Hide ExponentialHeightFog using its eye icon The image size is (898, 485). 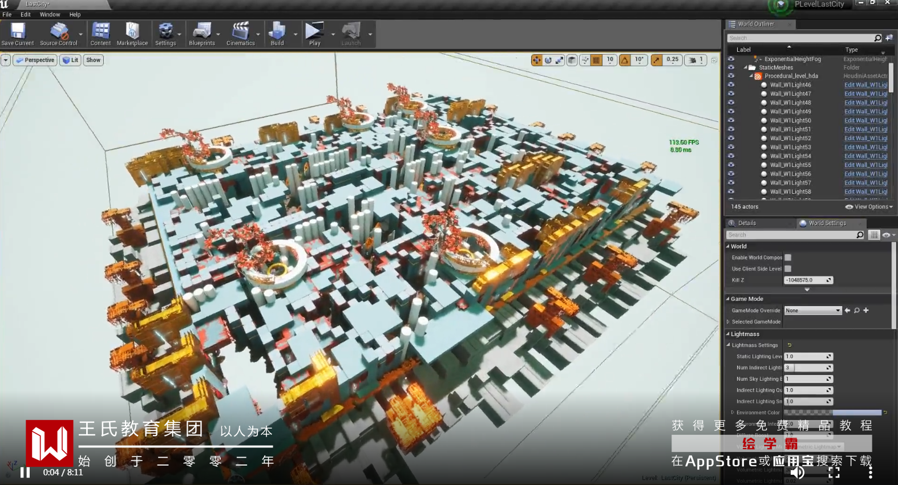(x=731, y=59)
